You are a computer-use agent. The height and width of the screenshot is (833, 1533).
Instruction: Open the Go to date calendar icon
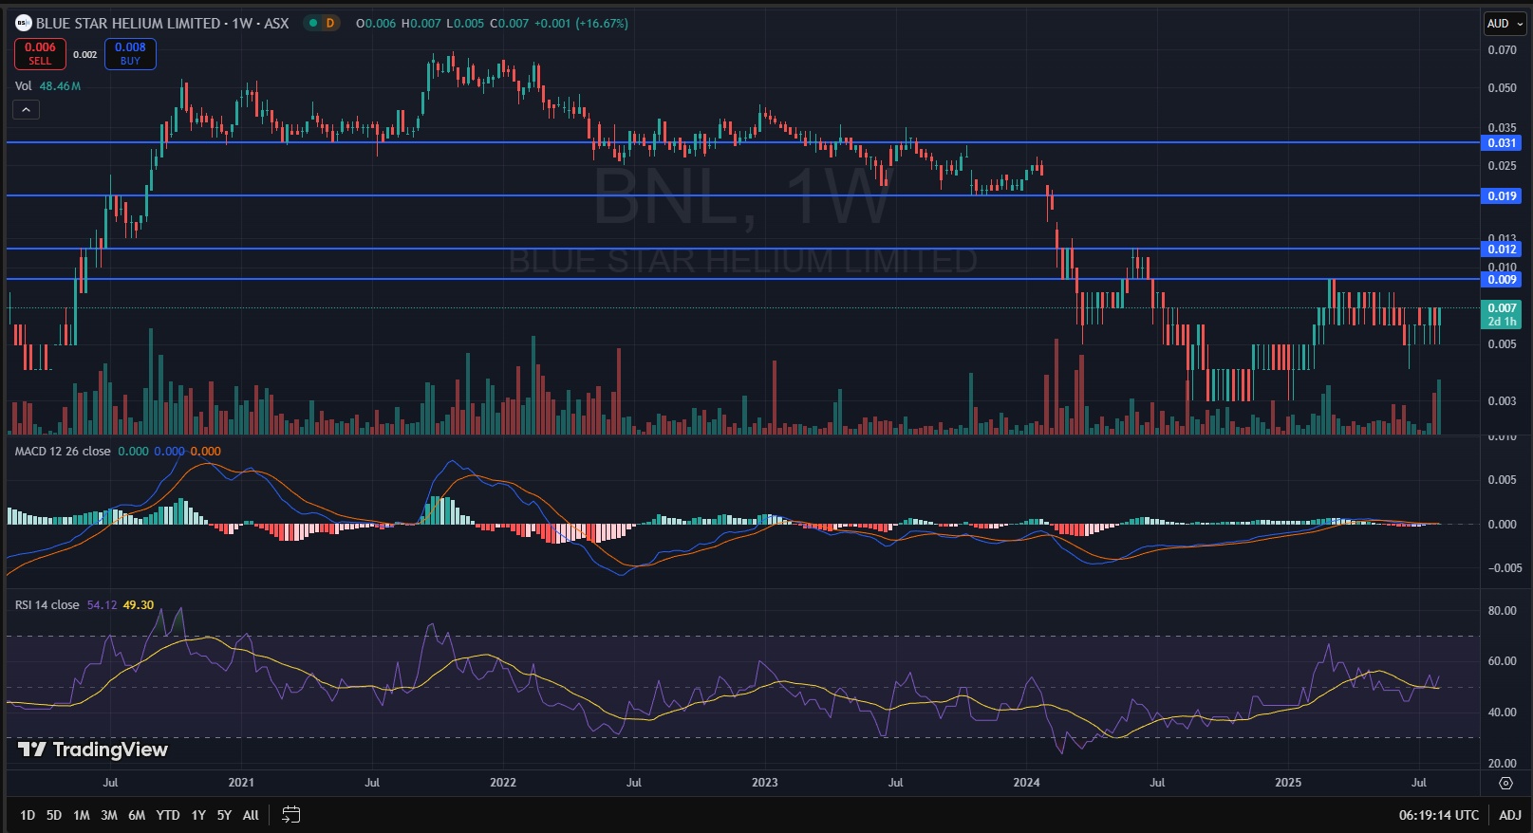291,815
